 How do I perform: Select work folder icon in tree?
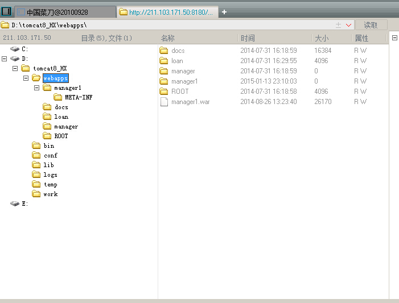click(x=36, y=194)
